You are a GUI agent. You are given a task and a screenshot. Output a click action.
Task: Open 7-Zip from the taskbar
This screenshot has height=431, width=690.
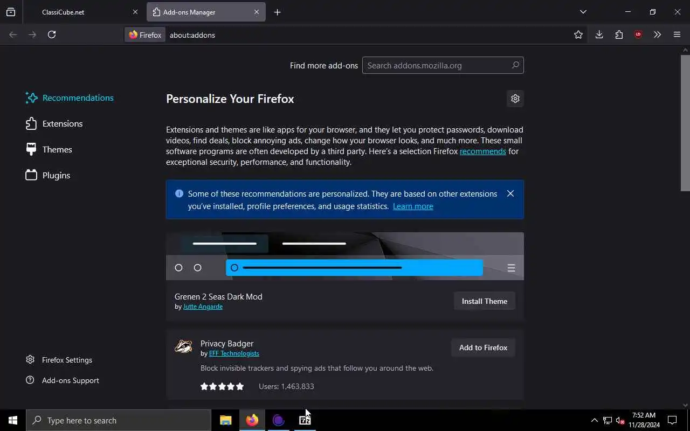(x=305, y=420)
